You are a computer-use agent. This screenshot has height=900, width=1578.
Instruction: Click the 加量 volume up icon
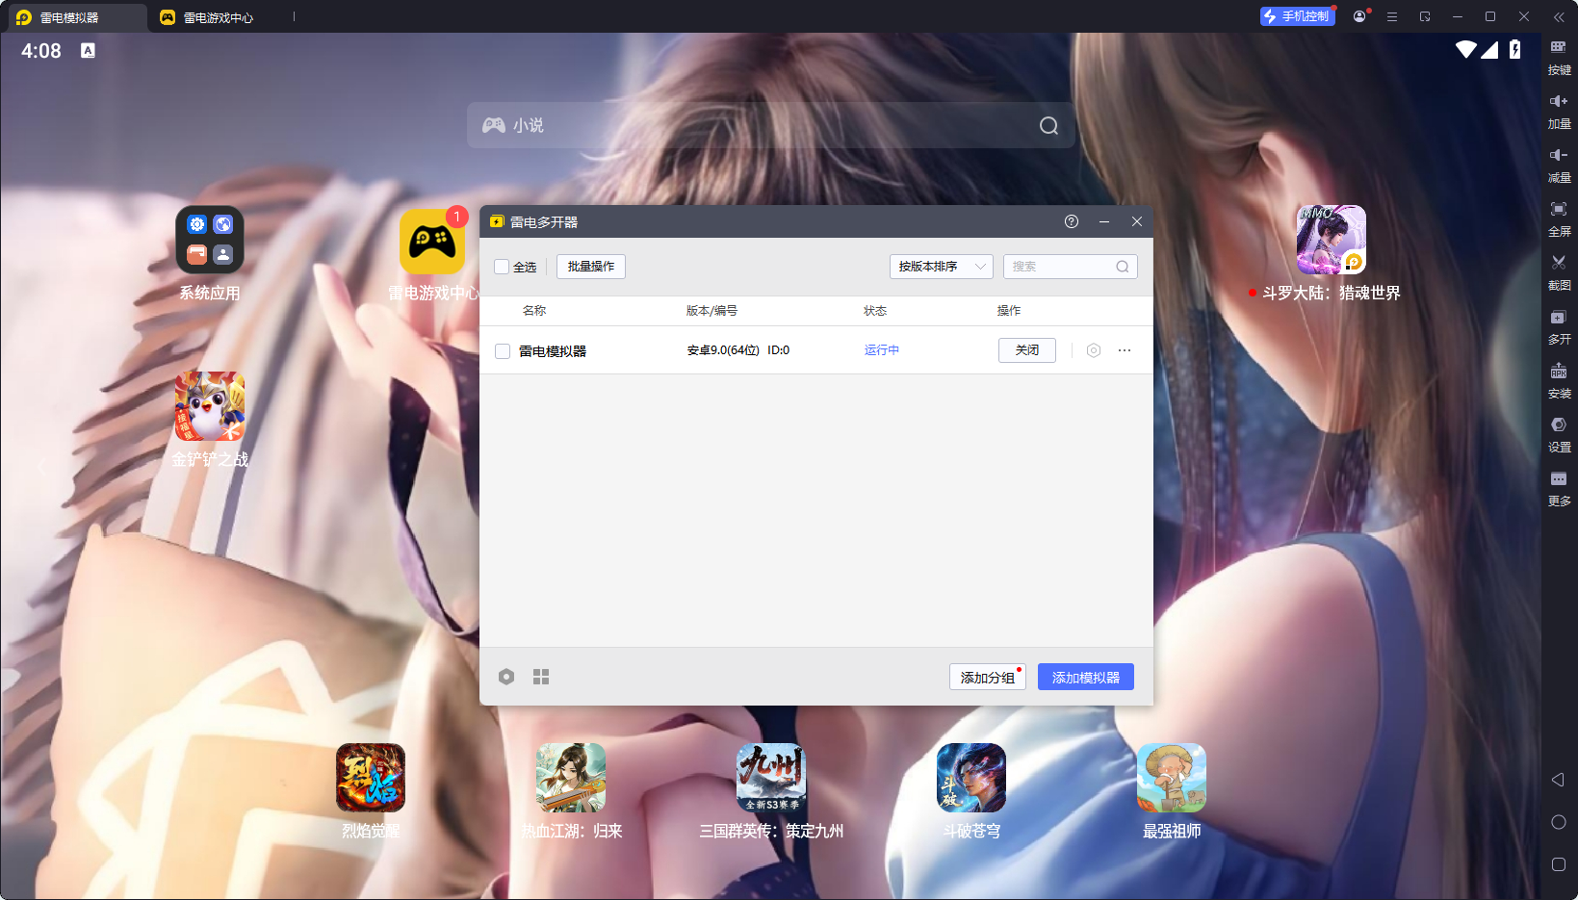(1558, 101)
